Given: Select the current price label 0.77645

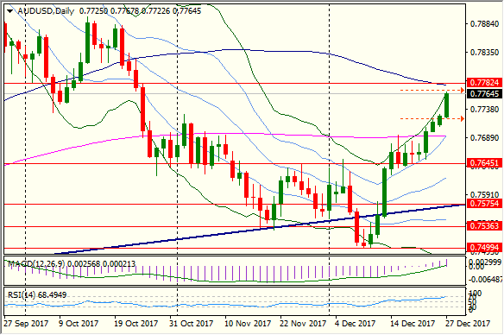Looking at the screenshot, I should tap(484, 94).
